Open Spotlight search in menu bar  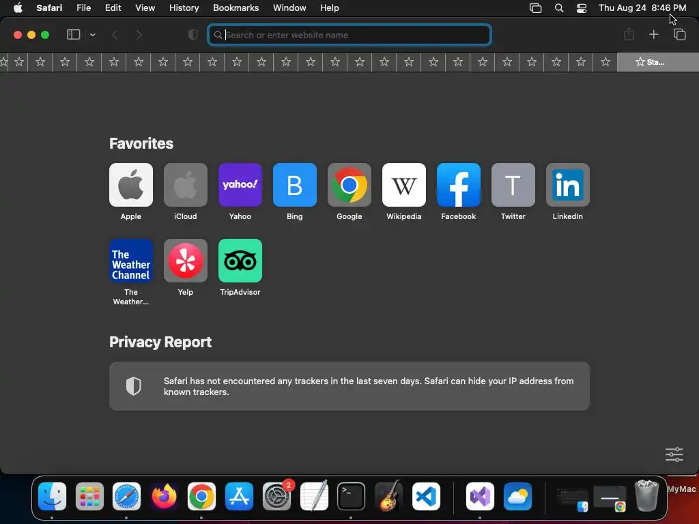click(558, 8)
